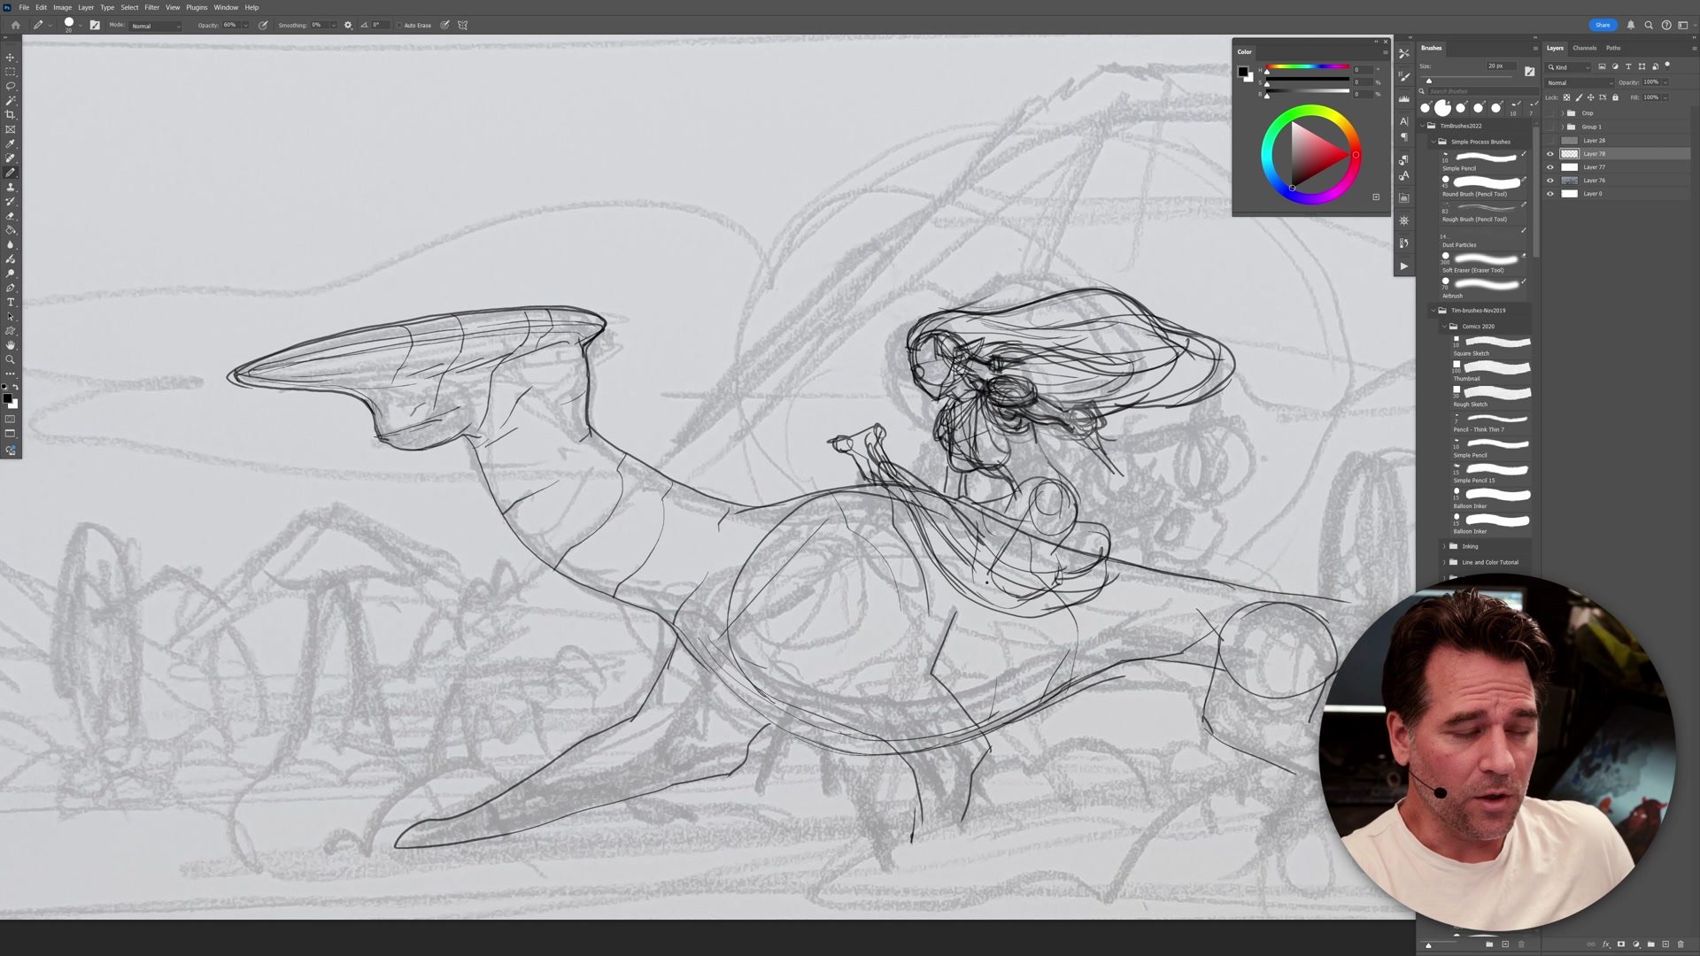Expand the Group 1 layer group

click(1562, 127)
